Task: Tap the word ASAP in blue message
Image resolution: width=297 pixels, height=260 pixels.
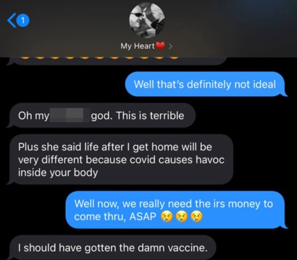Action: coord(143,217)
